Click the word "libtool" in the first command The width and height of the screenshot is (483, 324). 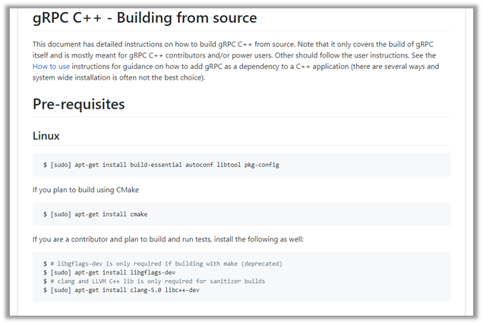(229, 165)
